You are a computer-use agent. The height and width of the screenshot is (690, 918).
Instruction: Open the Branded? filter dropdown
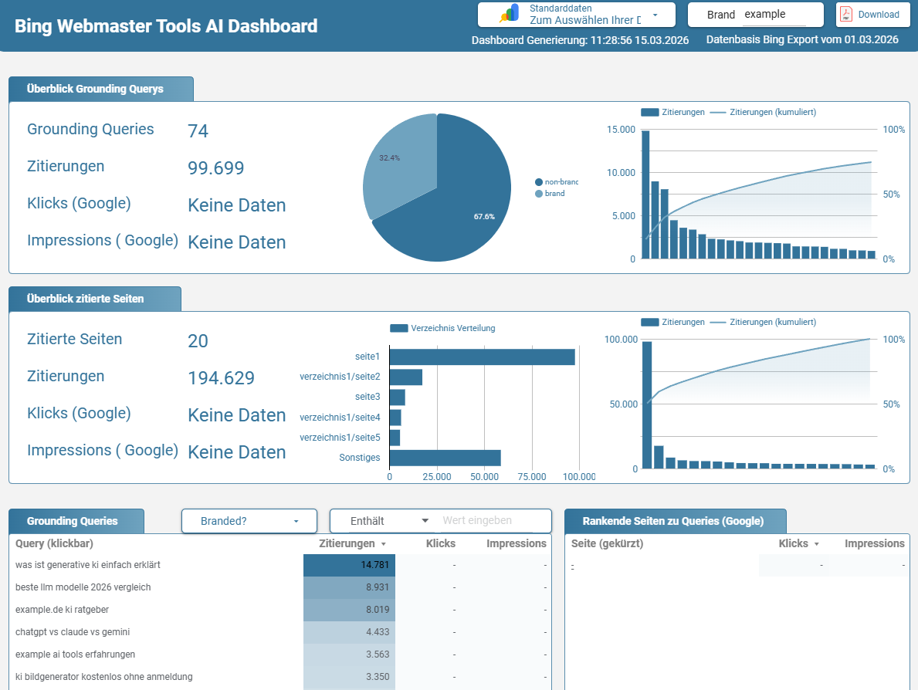(249, 521)
